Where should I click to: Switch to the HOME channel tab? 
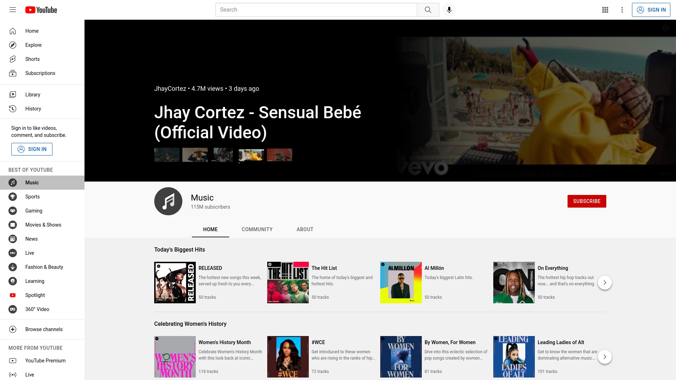[211, 229]
